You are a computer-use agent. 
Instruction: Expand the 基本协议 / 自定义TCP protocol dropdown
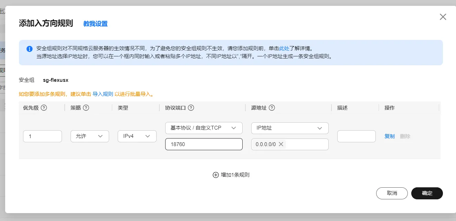204,128
